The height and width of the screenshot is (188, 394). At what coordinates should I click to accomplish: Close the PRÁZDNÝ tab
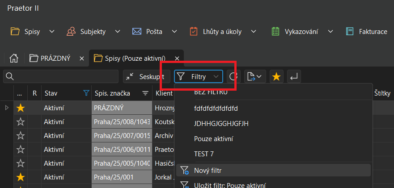[x=81, y=58]
